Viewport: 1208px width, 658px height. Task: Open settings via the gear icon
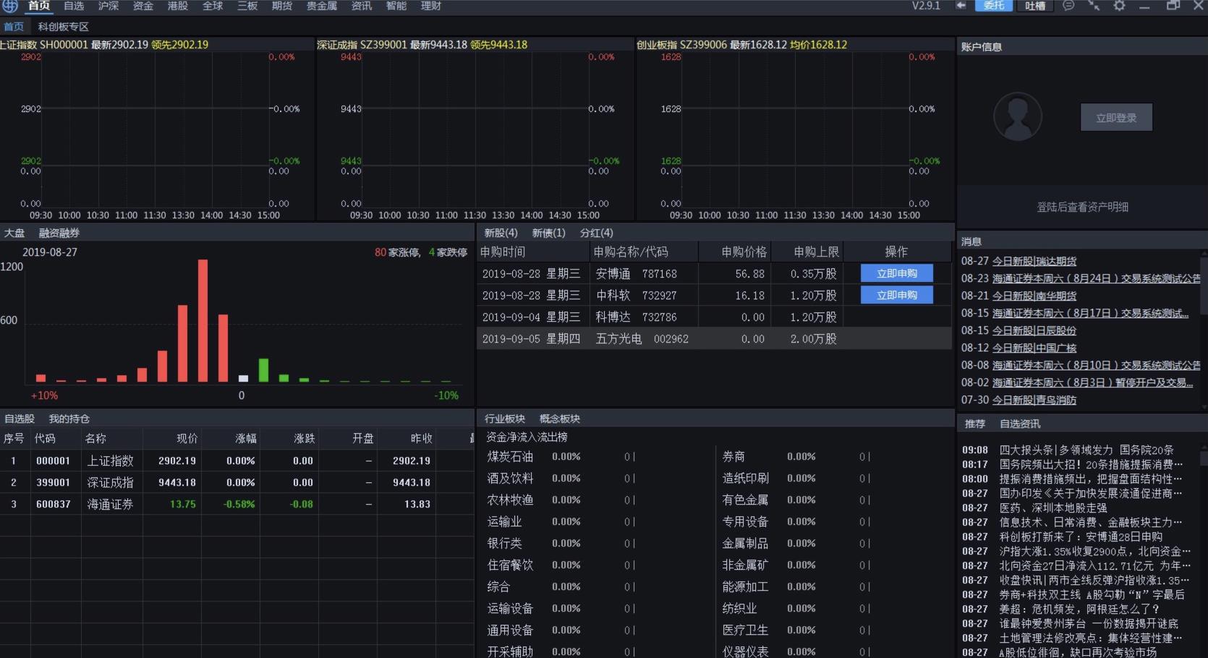pos(1119,6)
